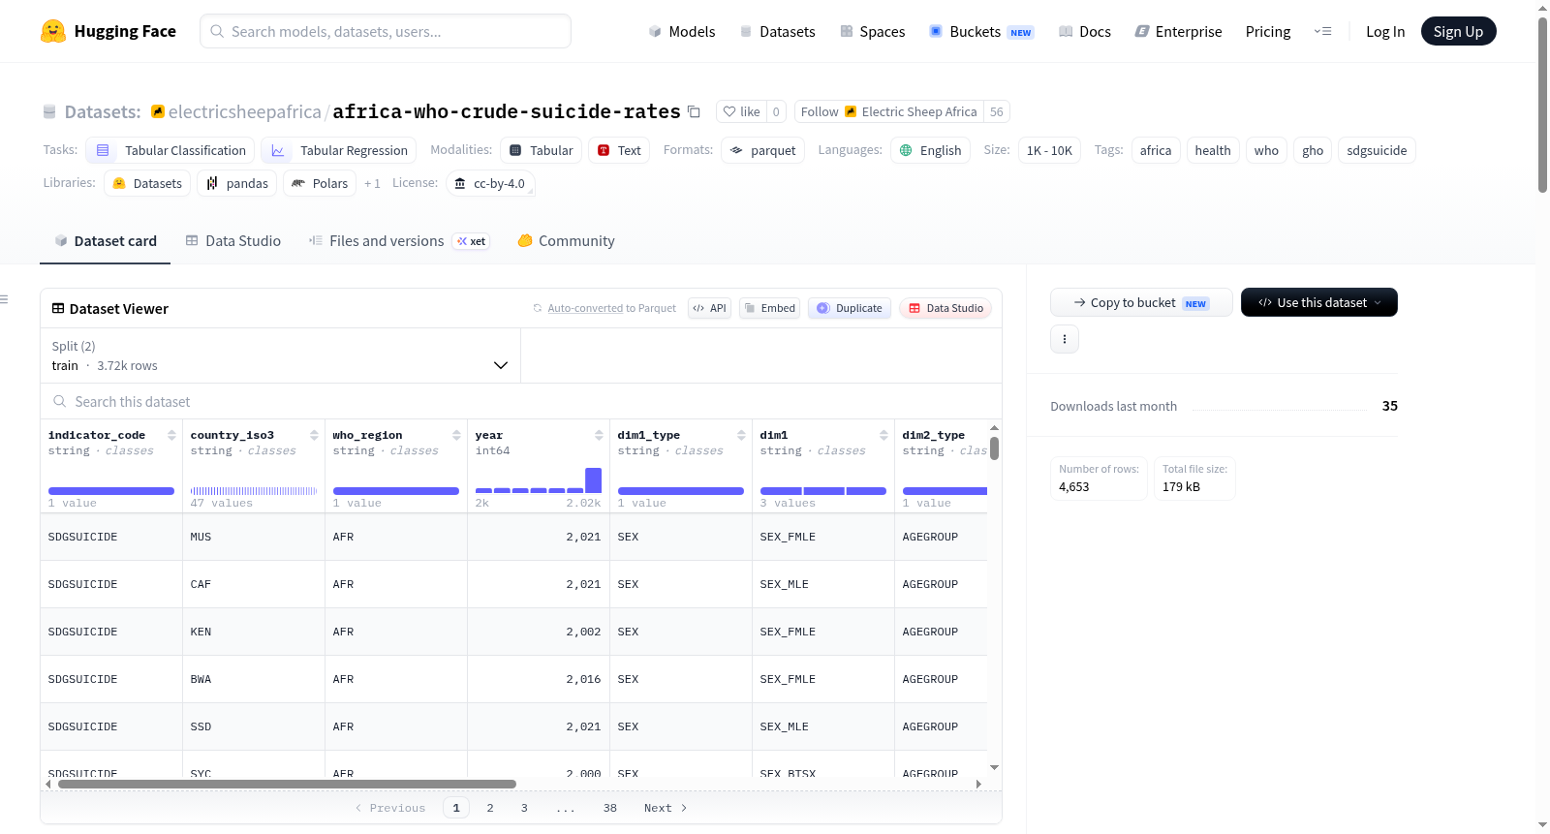Viewport: 1550px width, 834px height.
Task: Show the additional libraries via +1
Action: coord(372,183)
